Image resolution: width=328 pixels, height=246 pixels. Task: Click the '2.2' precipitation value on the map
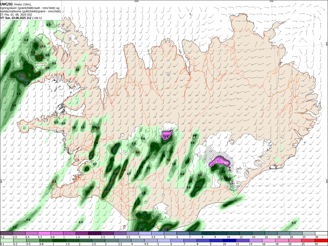[137, 204]
